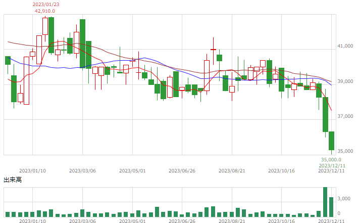
Task: Click the tall green candle at 2023/03/06
Action: click(82, 43)
